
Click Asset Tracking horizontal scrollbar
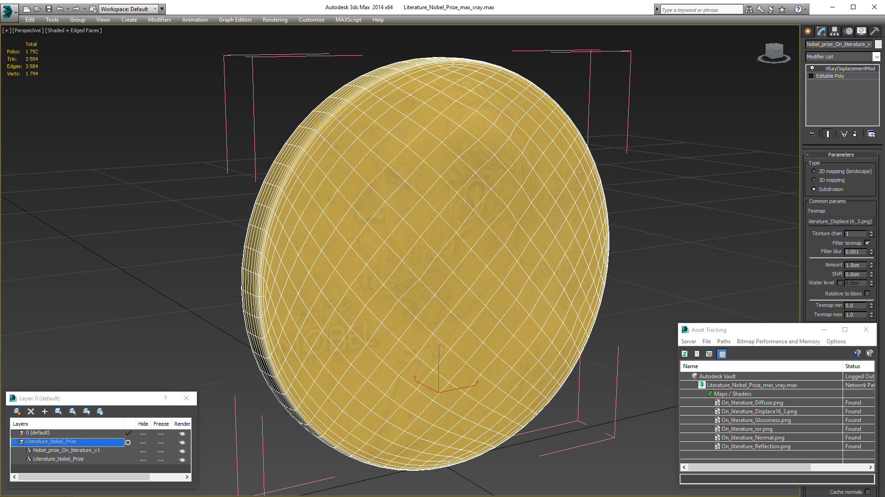(777, 467)
